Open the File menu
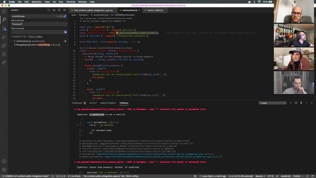 pyautogui.click(x=19, y=2)
